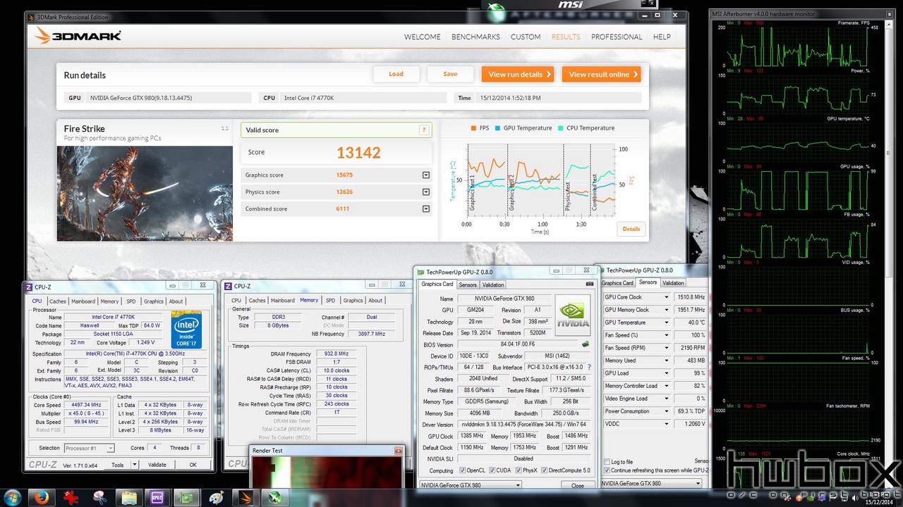Open CUSTOM section in 3DMark

526,37
